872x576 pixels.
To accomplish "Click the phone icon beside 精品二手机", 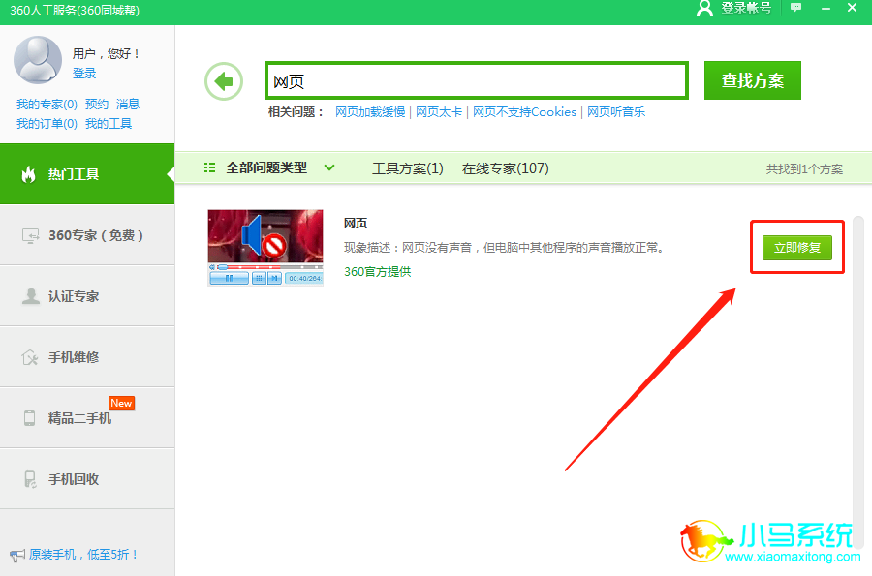I will tap(29, 418).
